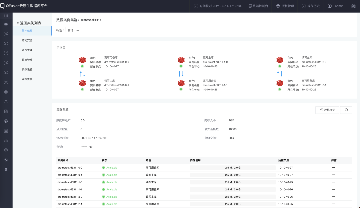The width and height of the screenshot is (360, 208).
Task: Click the 实例名称 column header
Action: coord(63,160)
